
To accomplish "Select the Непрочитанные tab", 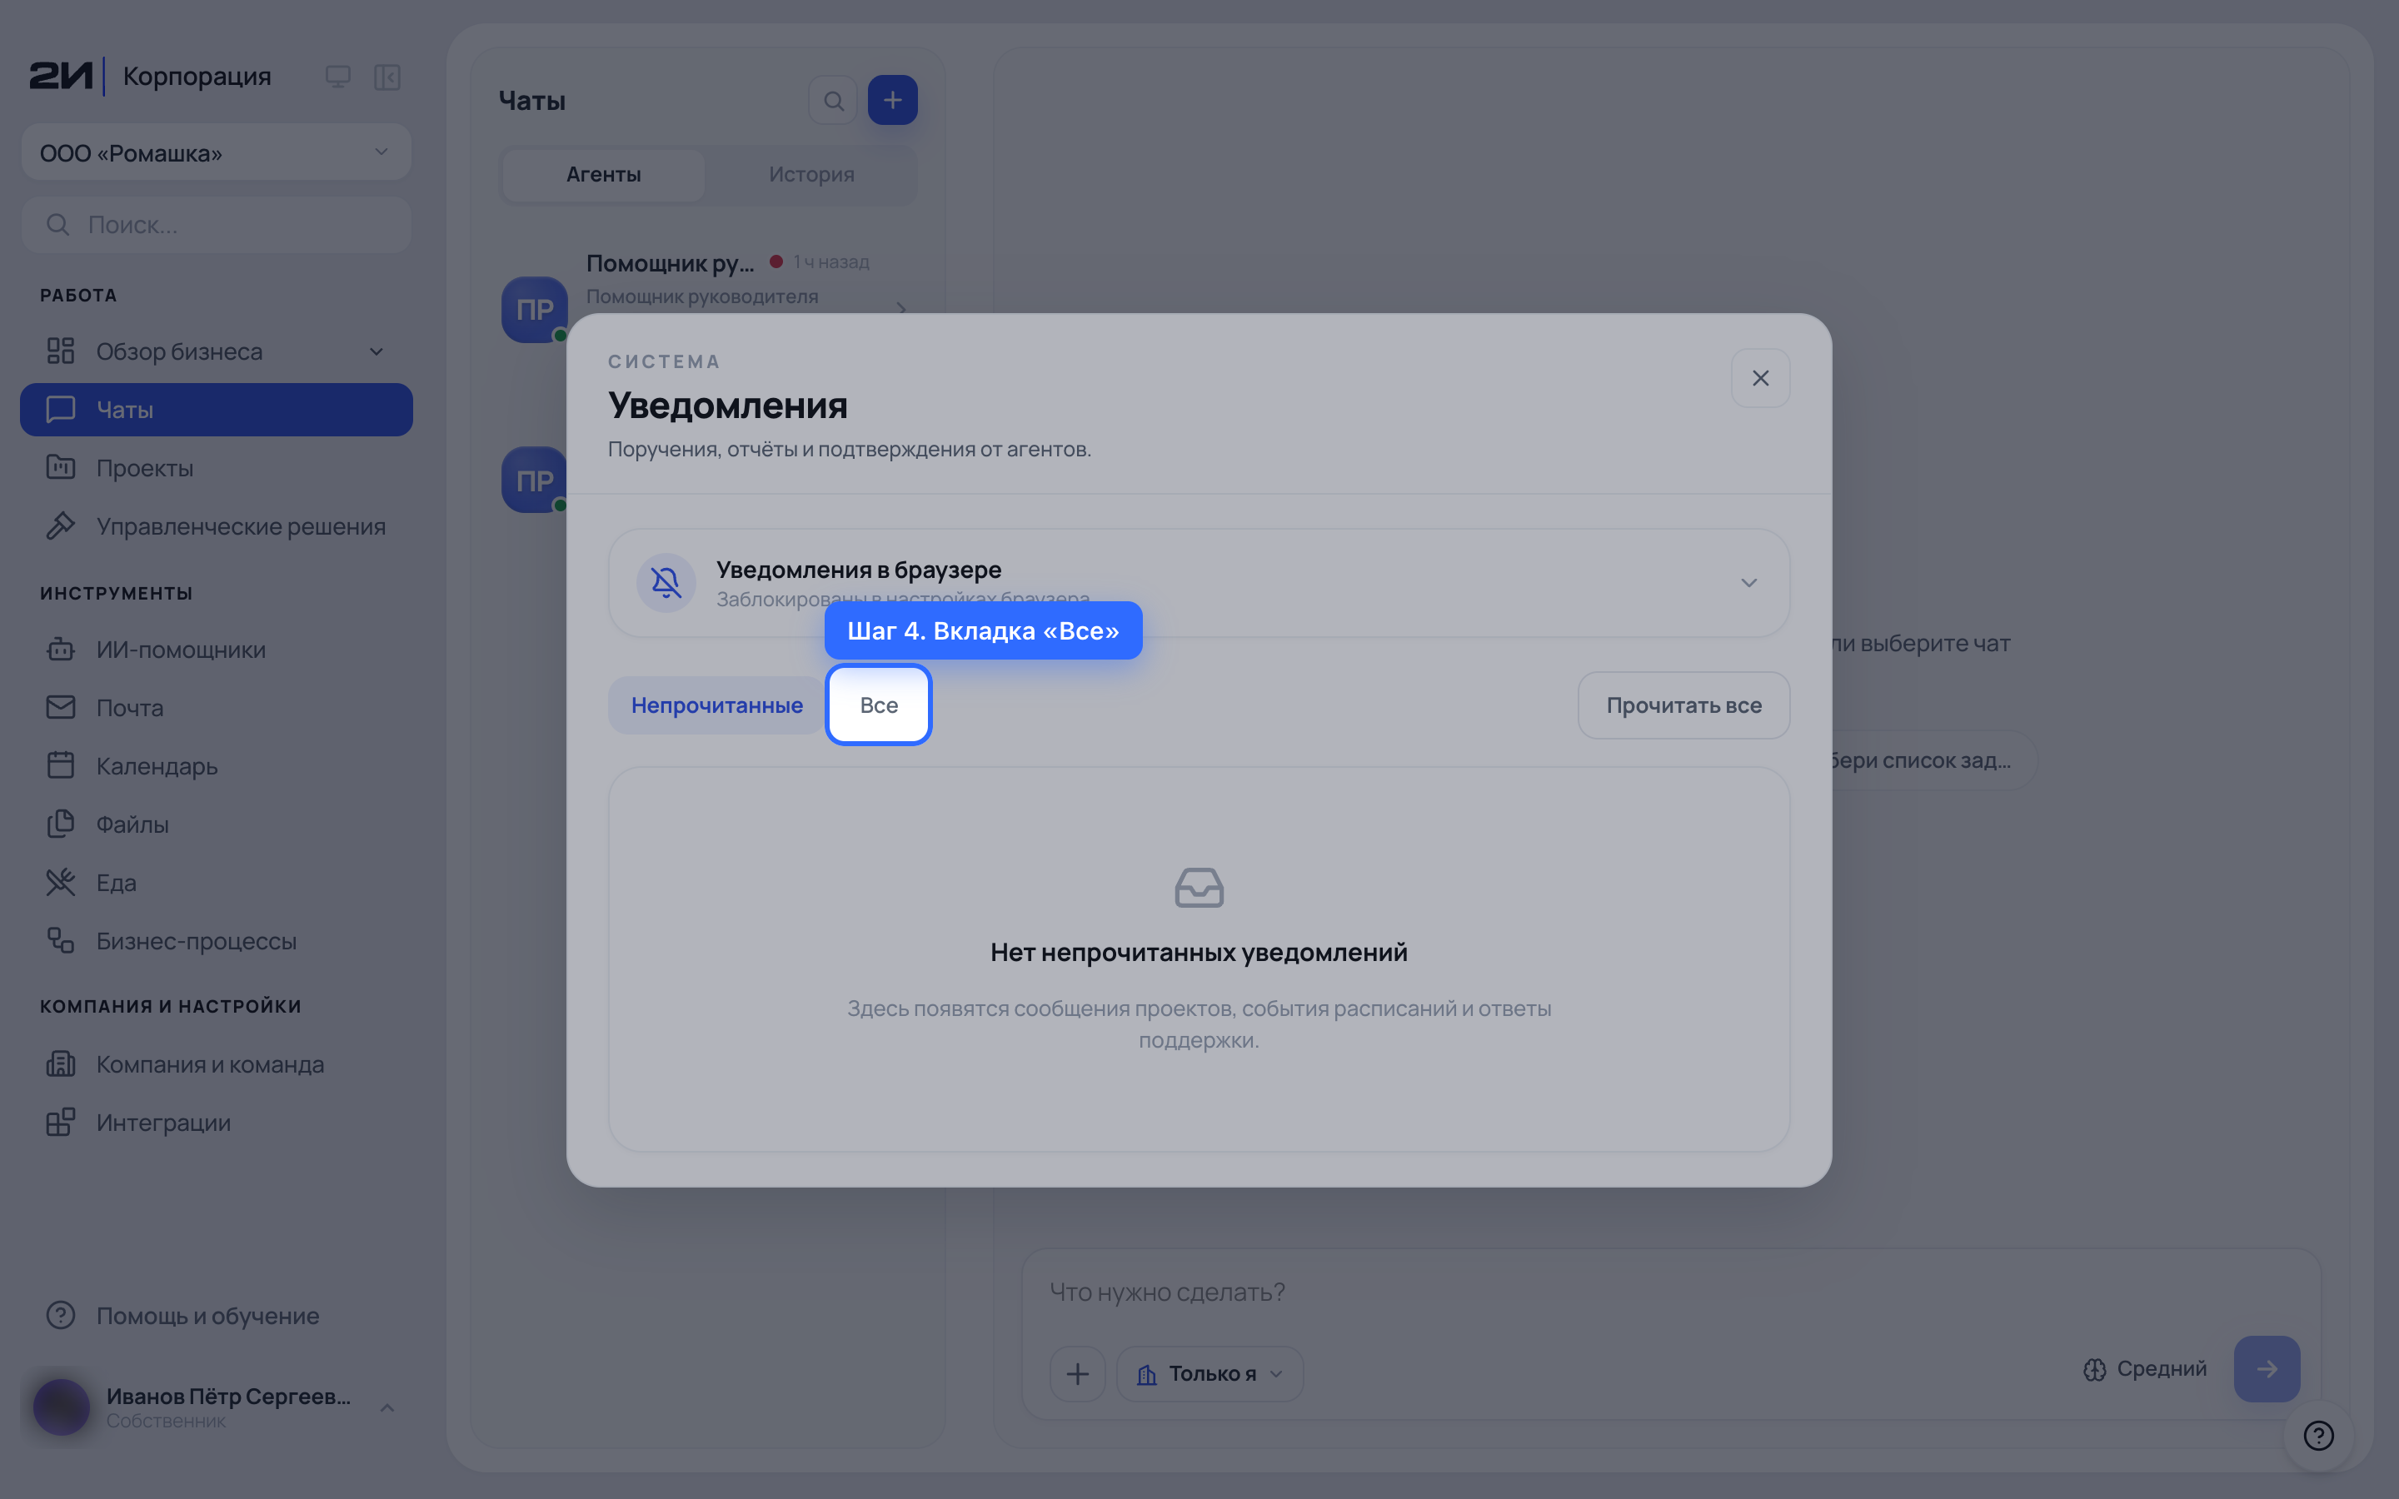I will pos(716,705).
